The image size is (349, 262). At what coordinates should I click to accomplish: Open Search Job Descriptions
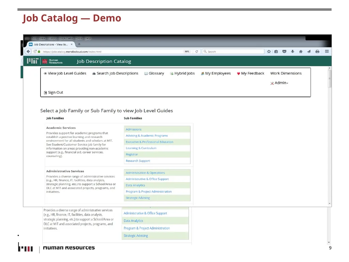click(x=115, y=73)
